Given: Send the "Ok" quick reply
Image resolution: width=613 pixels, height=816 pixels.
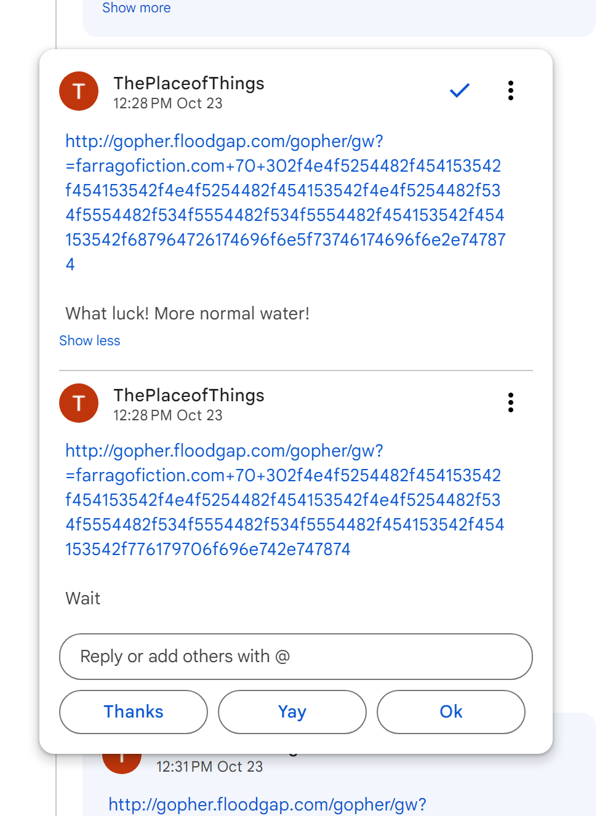Looking at the screenshot, I should (x=451, y=712).
